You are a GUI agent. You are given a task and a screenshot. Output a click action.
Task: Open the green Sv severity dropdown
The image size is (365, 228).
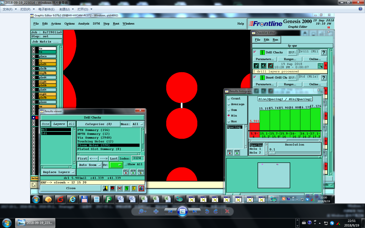tap(116, 165)
